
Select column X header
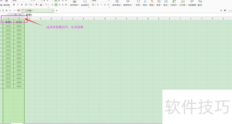[x=223, y=19]
